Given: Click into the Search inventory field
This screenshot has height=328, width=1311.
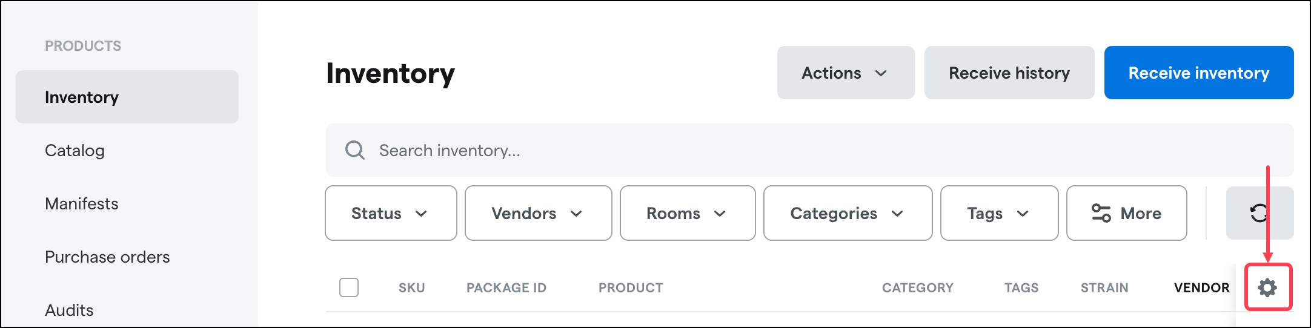Looking at the screenshot, I should 809,150.
